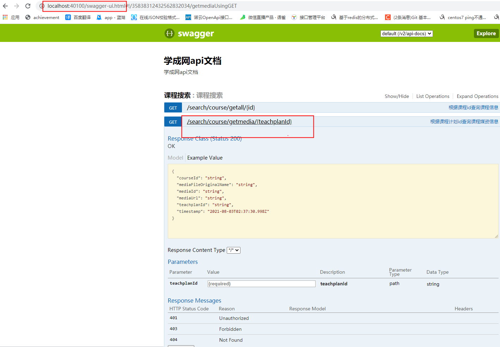This screenshot has width=500, height=347.
Task: Click the example JSON response box
Action: 333,201
